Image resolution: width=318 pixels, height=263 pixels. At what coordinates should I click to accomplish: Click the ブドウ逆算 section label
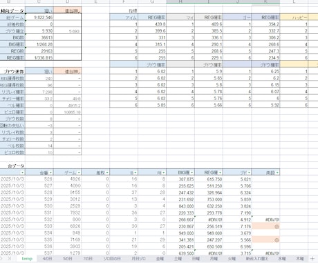pos(13,71)
